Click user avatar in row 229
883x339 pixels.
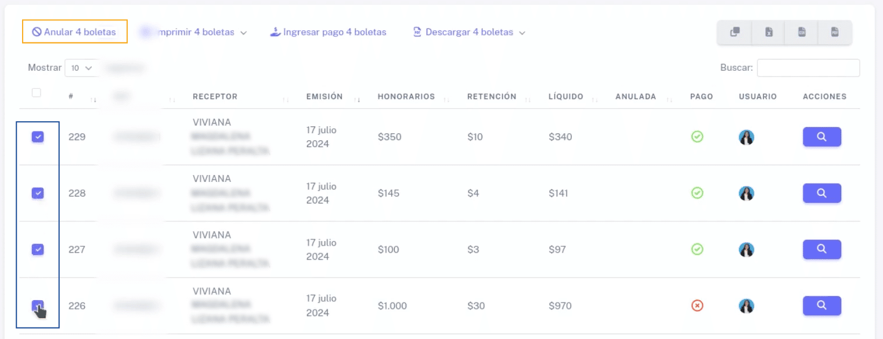tap(746, 137)
